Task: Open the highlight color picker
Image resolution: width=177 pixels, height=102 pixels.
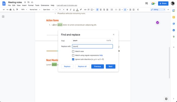Action: (81, 10)
